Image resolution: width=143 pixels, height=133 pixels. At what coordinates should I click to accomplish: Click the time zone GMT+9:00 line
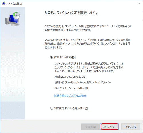click(x=72, y=88)
